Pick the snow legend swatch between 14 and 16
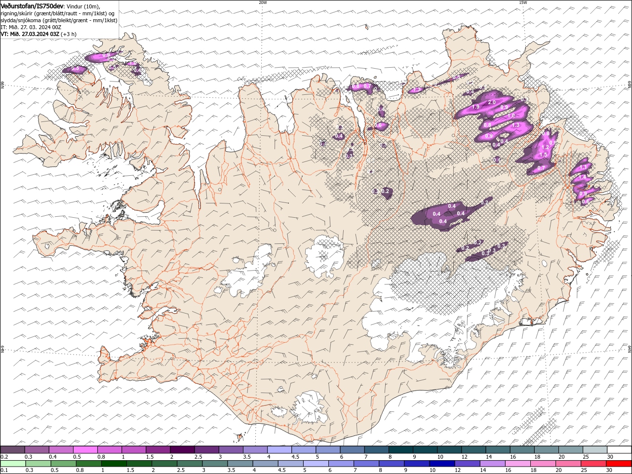Image resolution: width=632 pixels, height=474 pixels. [497, 450]
